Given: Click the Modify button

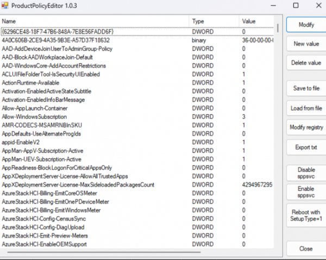Looking at the screenshot, I should pos(306,25).
